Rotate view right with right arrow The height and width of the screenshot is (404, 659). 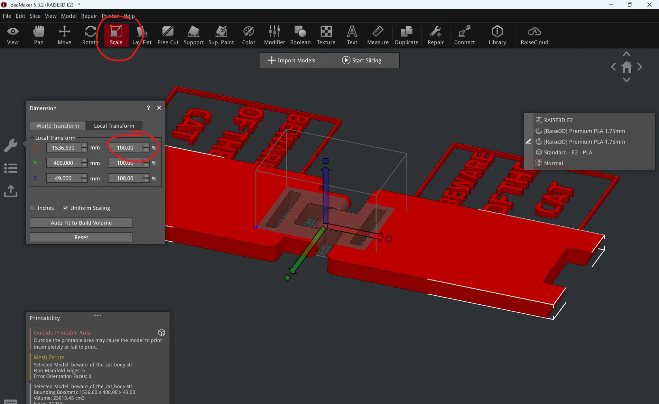(x=640, y=67)
